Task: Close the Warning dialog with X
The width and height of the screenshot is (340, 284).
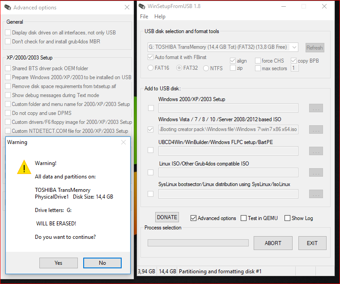Action: pyautogui.click(x=123, y=142)
